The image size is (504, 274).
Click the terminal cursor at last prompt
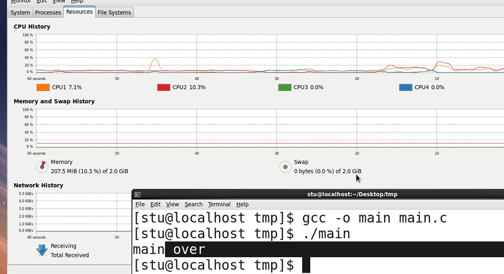pyautogui.click(x=306, y=266)
